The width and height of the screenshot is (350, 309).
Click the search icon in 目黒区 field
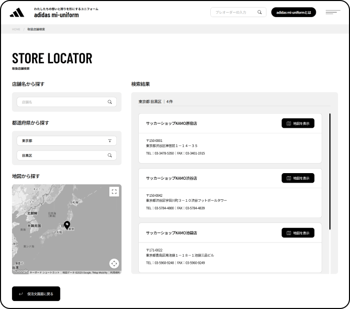click(x=110, y=156)
